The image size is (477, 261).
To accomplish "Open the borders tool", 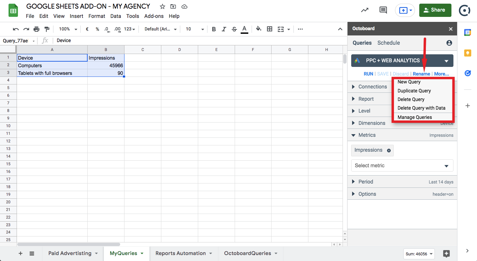I will 270,29.
